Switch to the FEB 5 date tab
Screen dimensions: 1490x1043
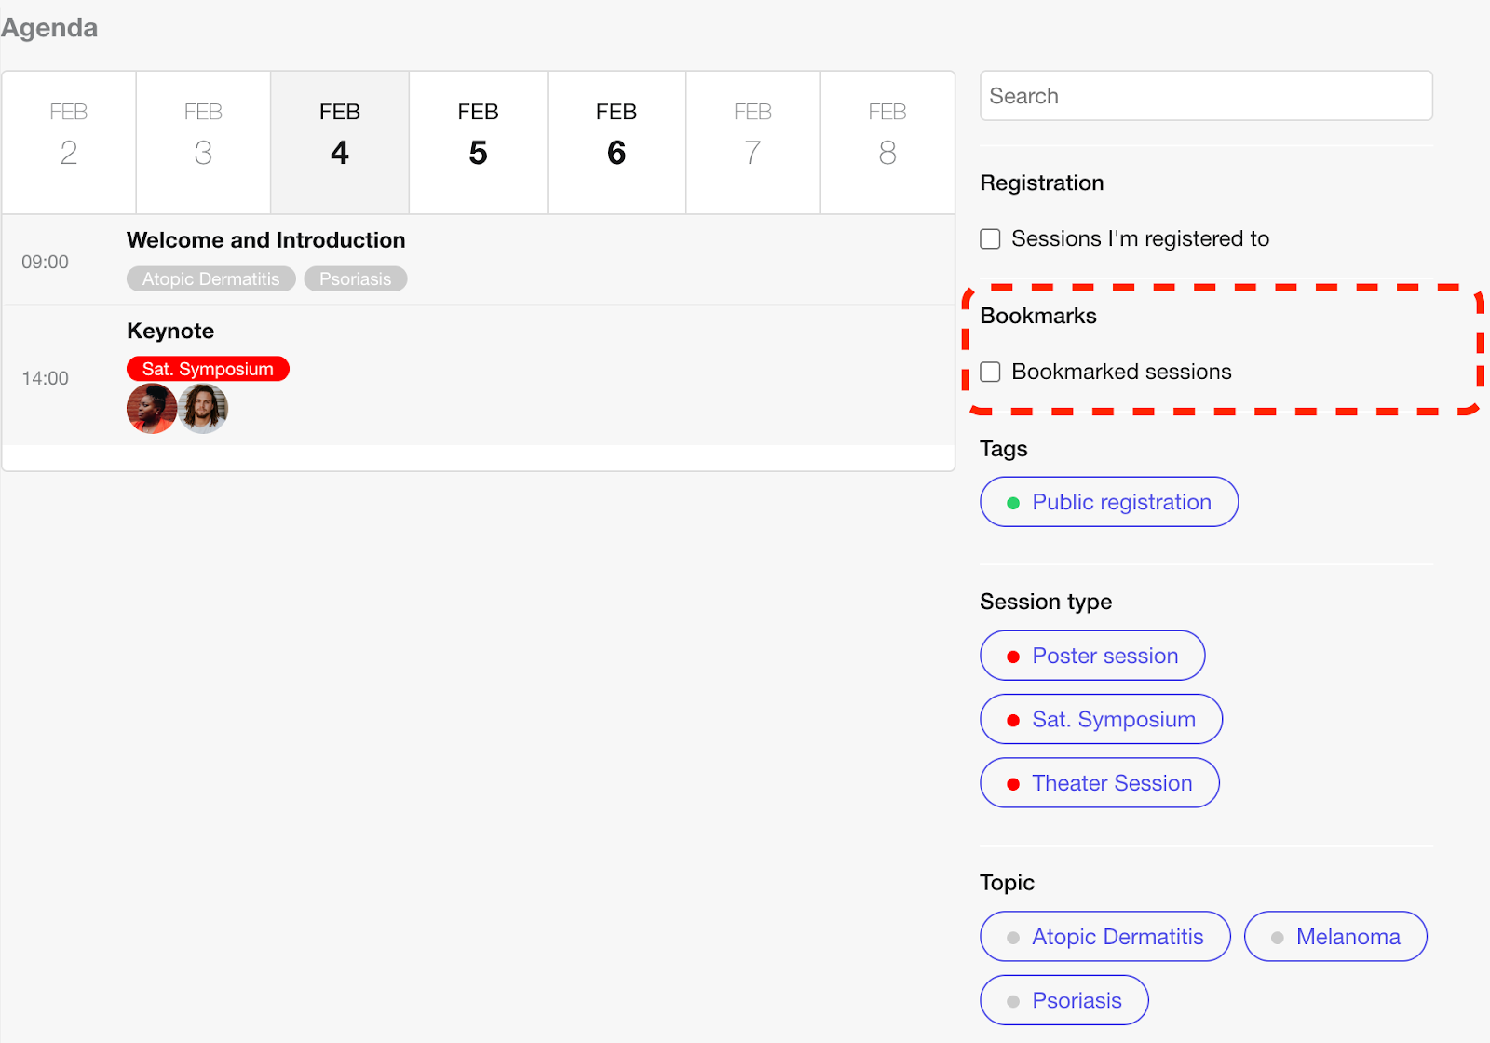(x=478, y=142)
